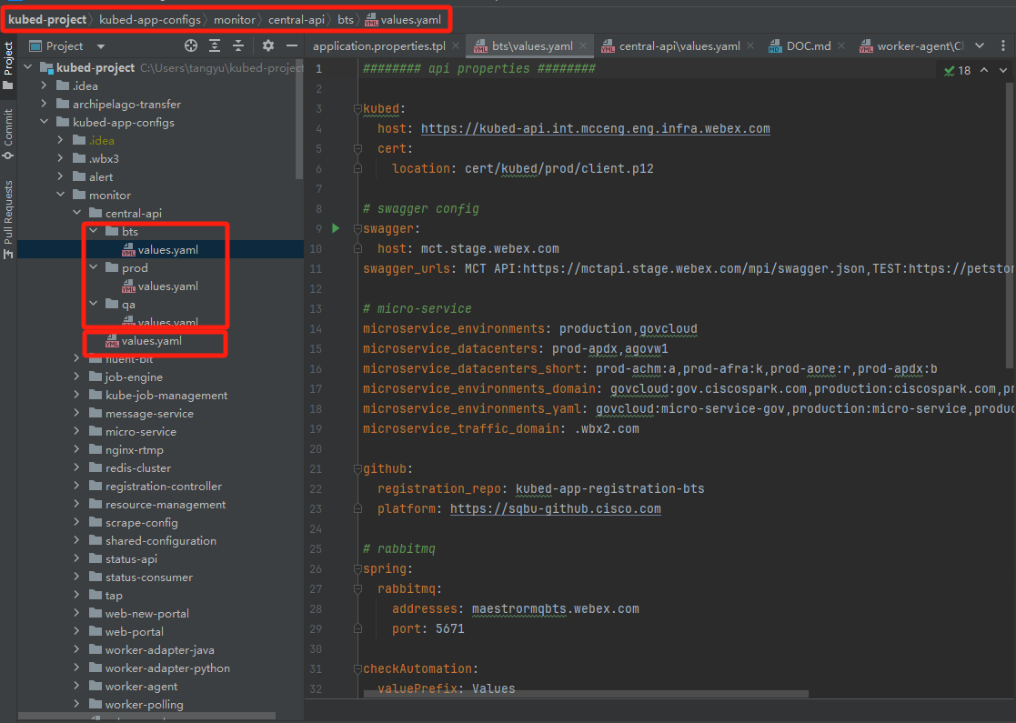Open the Project view dropdown
Image resolution: width=1016 pixels, height=723 pixels.
click(x=100, y=46)
